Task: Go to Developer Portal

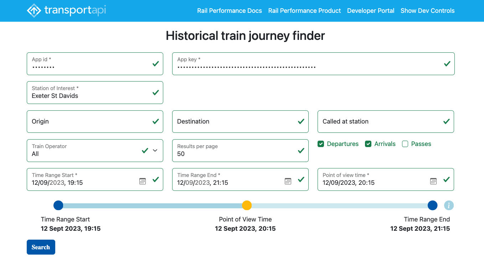Action: pos(371,11)
